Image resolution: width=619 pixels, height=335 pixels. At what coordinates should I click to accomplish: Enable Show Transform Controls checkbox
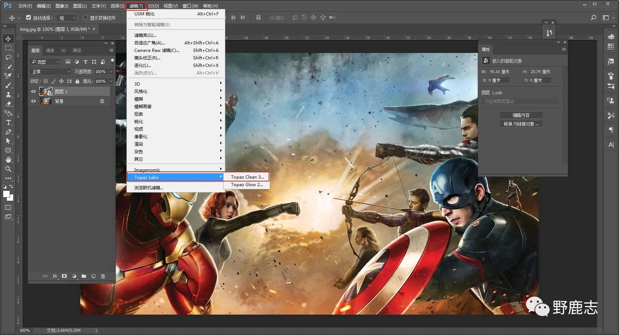[85, 18]
